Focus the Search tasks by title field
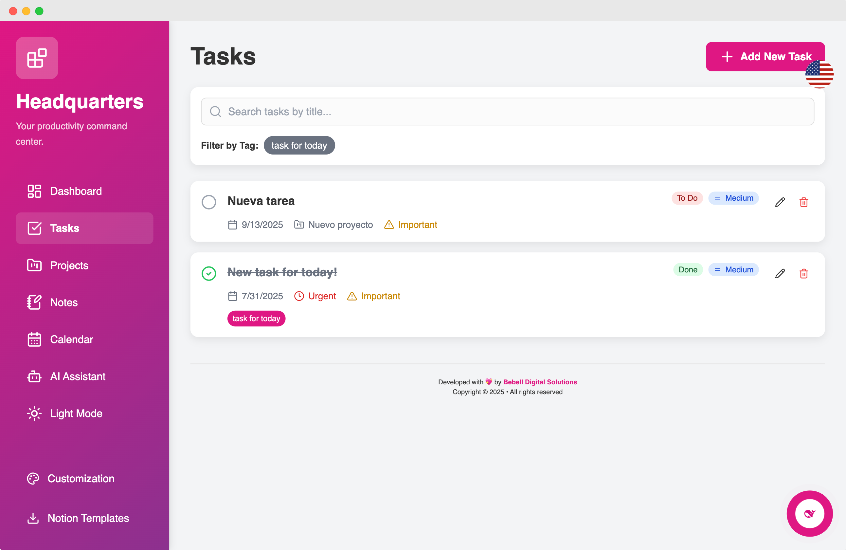Screen dimensions: 846x550 pos(507,112)
